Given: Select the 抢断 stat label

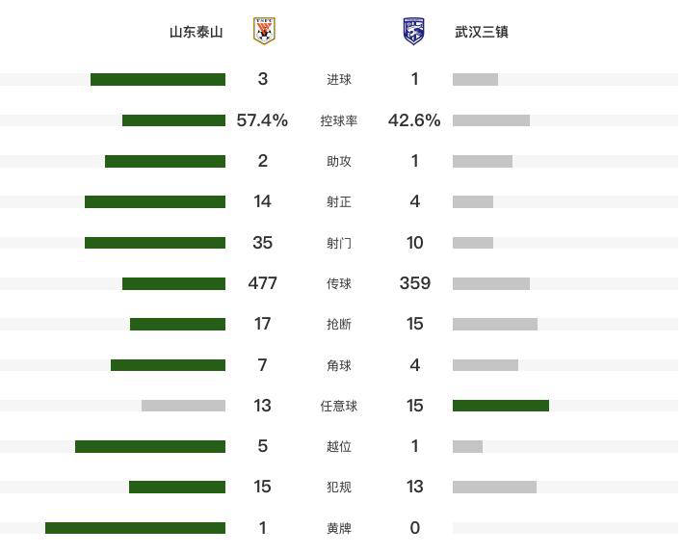Looking at the screenshot, I should point(339,325).
